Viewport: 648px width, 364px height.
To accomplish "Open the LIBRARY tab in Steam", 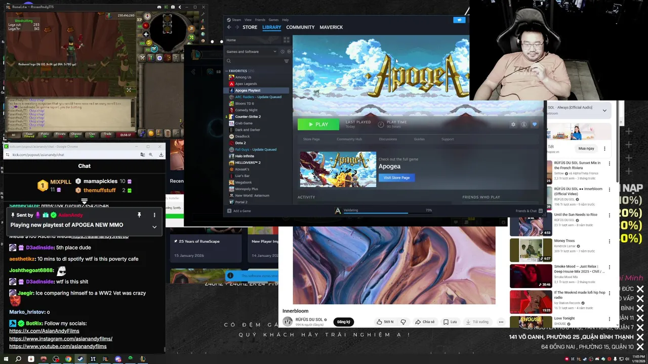I will point(271,27).
